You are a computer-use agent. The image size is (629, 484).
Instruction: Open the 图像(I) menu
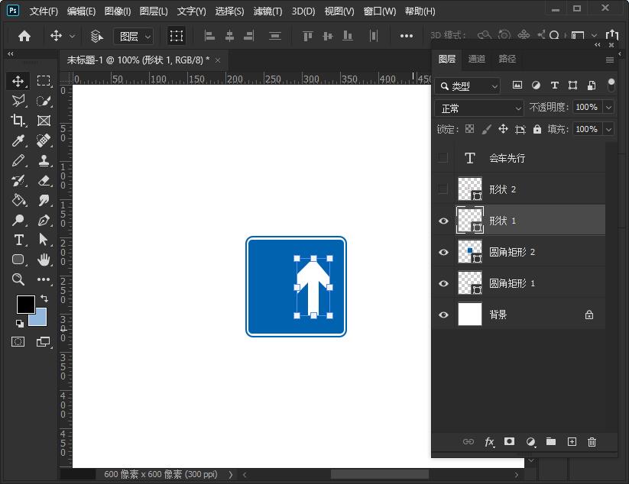[118, 11]
